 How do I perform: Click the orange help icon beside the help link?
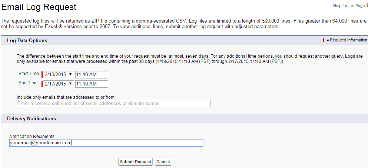(367, 5)
